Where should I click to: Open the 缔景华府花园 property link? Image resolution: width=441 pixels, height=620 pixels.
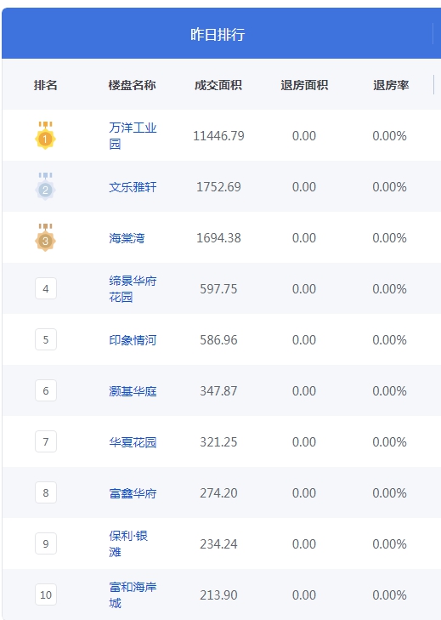coord(133,288)
